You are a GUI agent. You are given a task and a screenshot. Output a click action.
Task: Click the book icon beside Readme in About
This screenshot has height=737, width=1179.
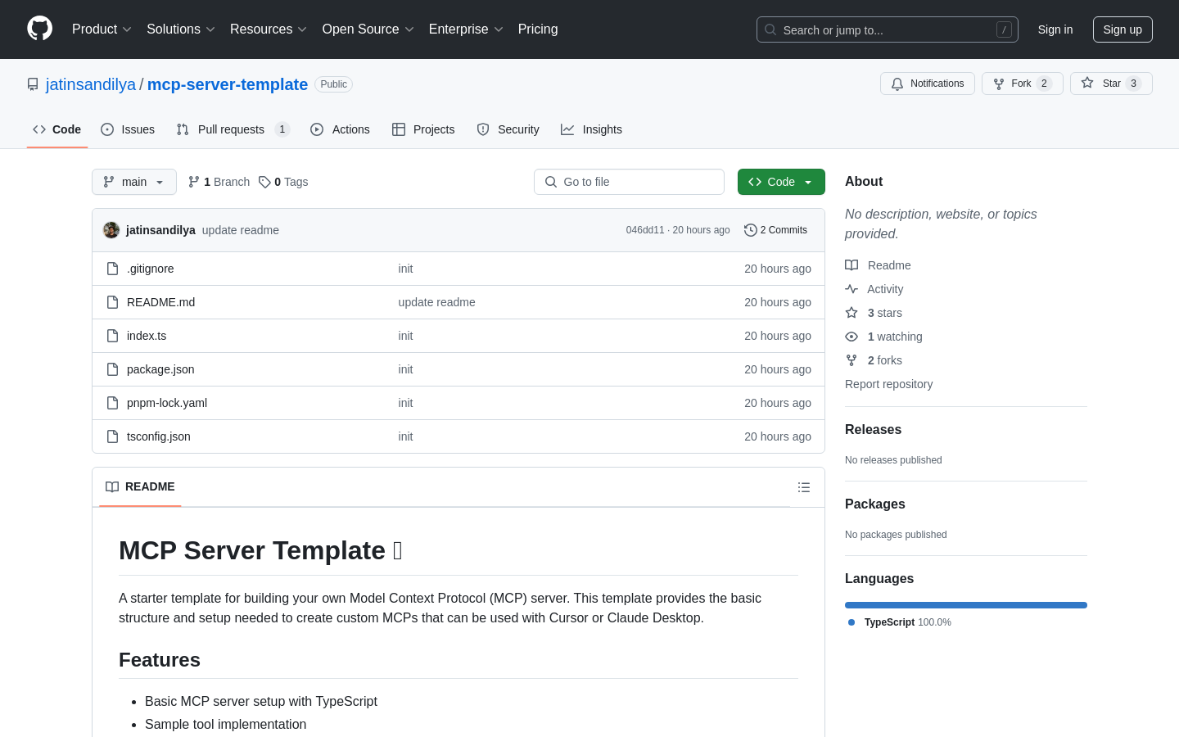coord(851,265)
